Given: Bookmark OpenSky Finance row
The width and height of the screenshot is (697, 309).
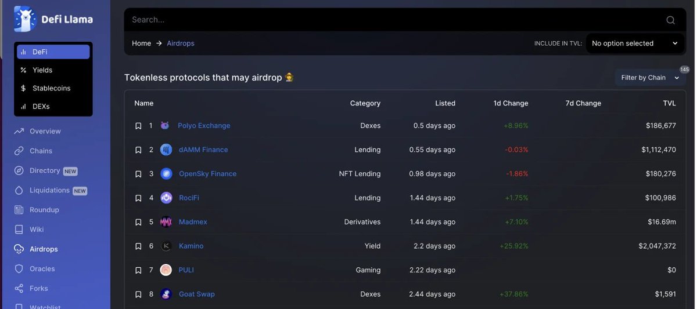Looking at the screenshot, I should pyautogui.click(x=138, y=174).
